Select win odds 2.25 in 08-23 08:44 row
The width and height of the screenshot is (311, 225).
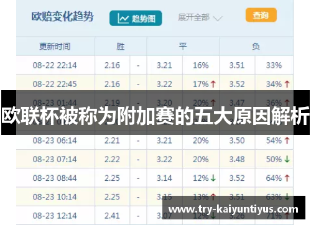tap(112, 178)
